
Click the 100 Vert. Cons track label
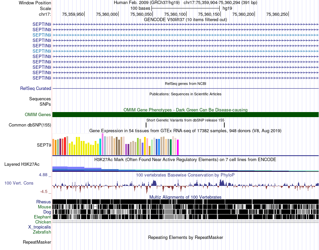(x=19, y=183)
